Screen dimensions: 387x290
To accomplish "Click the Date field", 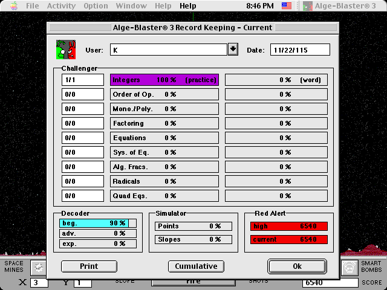I will pyautogui.click(x=300, y=50).
